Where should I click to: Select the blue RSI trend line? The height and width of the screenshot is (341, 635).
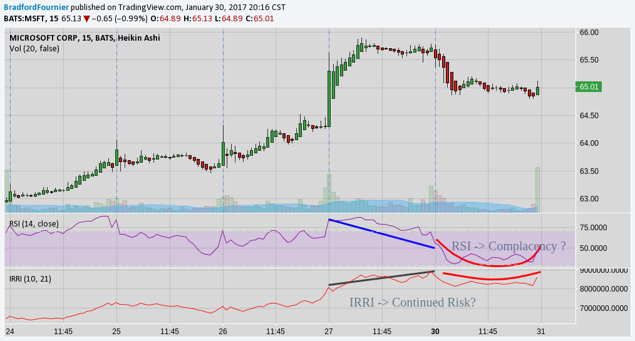coord(381,234)
